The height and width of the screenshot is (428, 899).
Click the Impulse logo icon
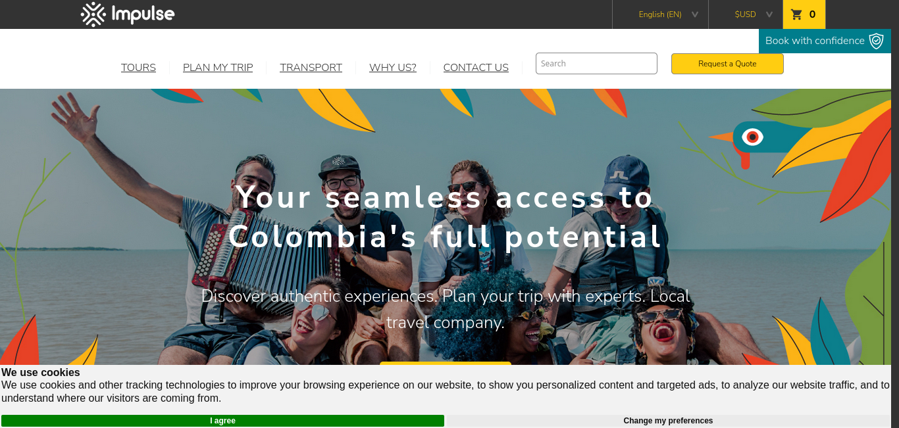[x=93, y=14]
